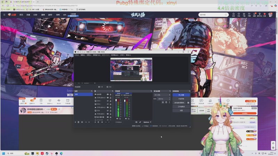
Task: Toggle visibility of 文本 (GDI+) 3 source
Action: (x=108, y=98)
